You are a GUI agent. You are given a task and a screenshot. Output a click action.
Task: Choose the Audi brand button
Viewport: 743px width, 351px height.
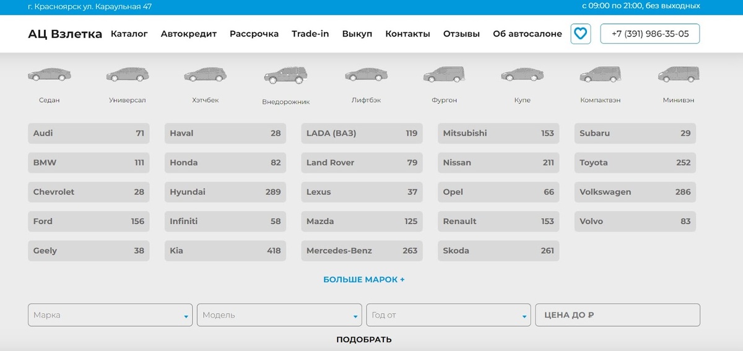tap(89, 133)
